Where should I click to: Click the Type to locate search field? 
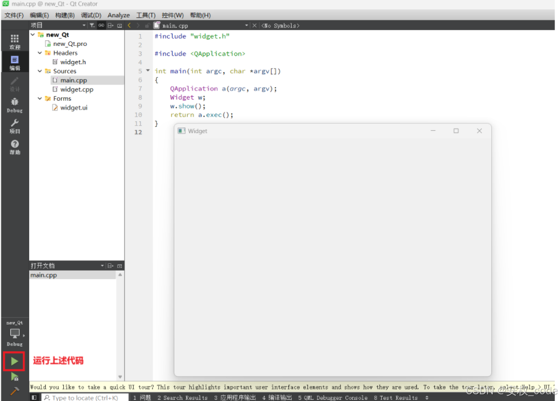(x=86, y=398)
